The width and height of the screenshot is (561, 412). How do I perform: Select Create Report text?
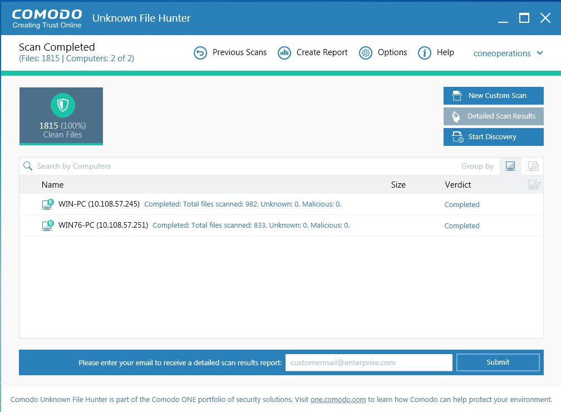(x=322, y=52)
